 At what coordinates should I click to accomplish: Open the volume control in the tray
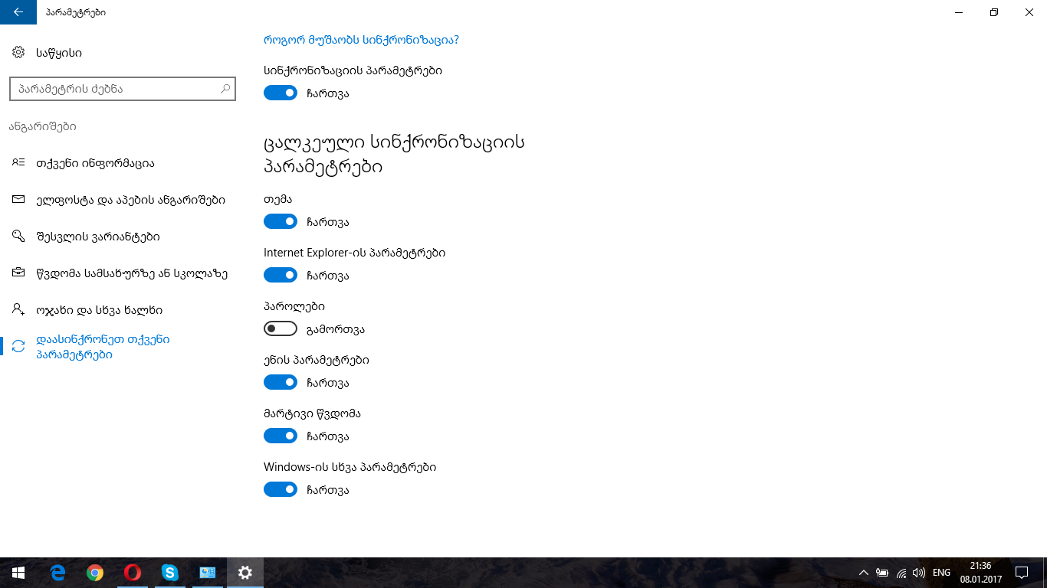coord(919,573)
